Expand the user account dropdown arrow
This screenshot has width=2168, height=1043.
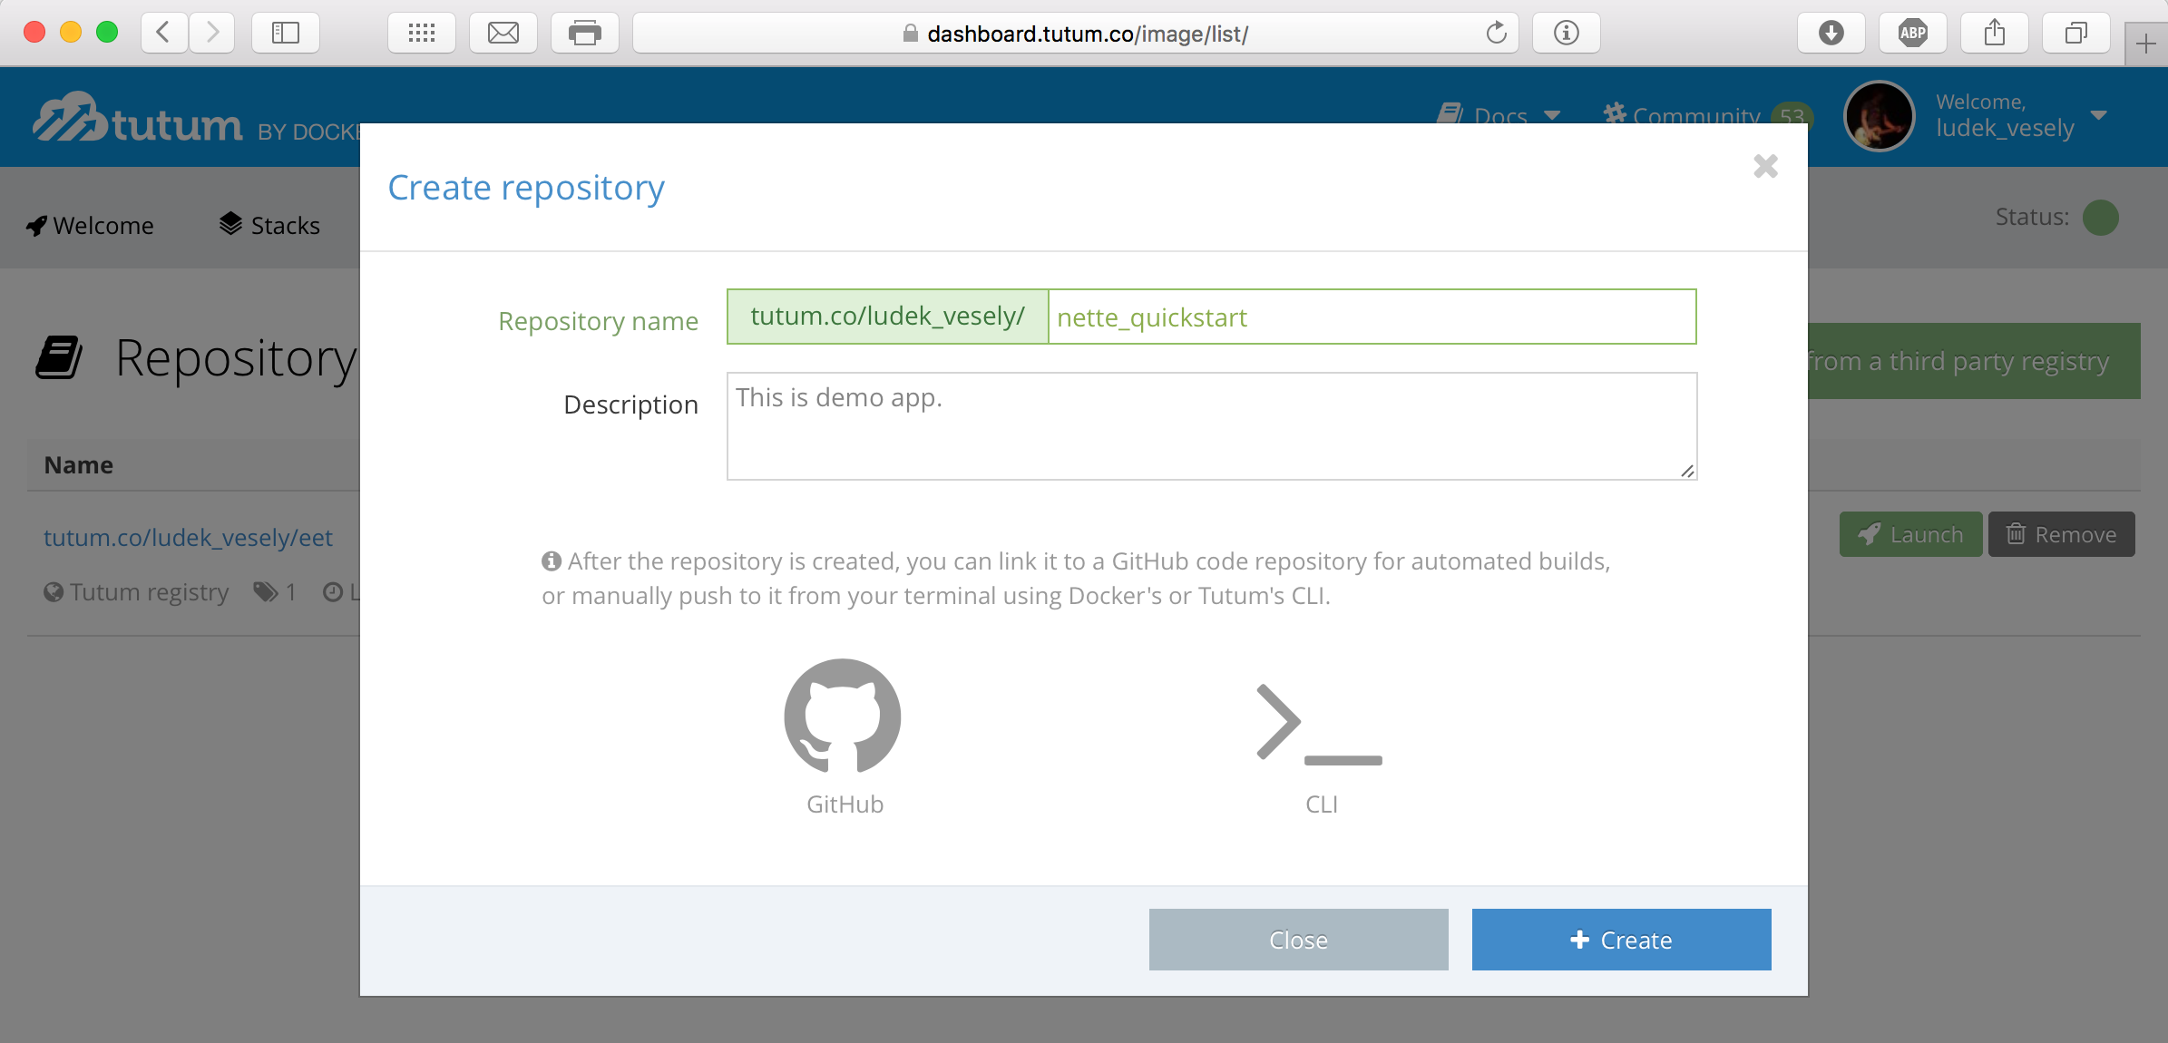[x=2098, y=115]
